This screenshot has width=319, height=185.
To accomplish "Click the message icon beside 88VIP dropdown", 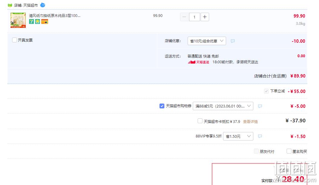I will coord(260,136).
